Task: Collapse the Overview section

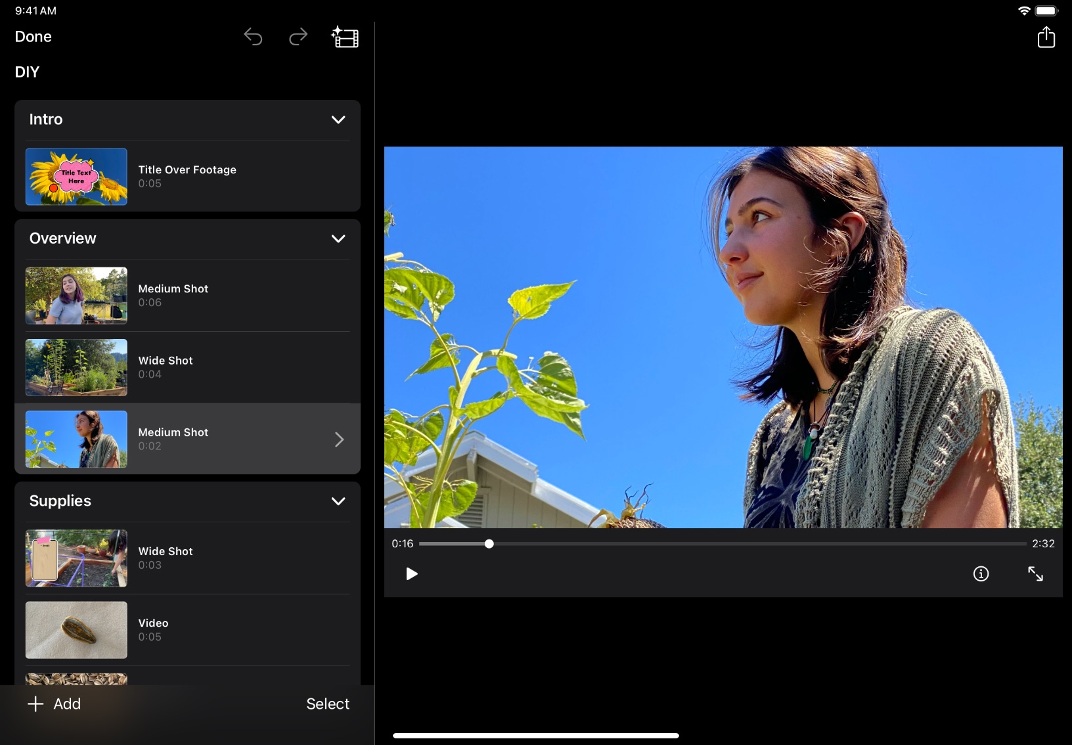Action: point(338,238)
